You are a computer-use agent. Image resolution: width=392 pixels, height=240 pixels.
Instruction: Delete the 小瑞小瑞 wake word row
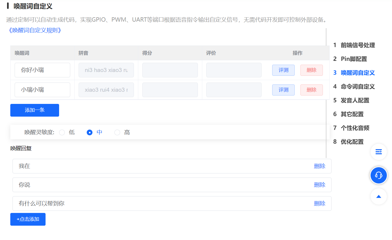pyautogui.click(x=311, y=90)
